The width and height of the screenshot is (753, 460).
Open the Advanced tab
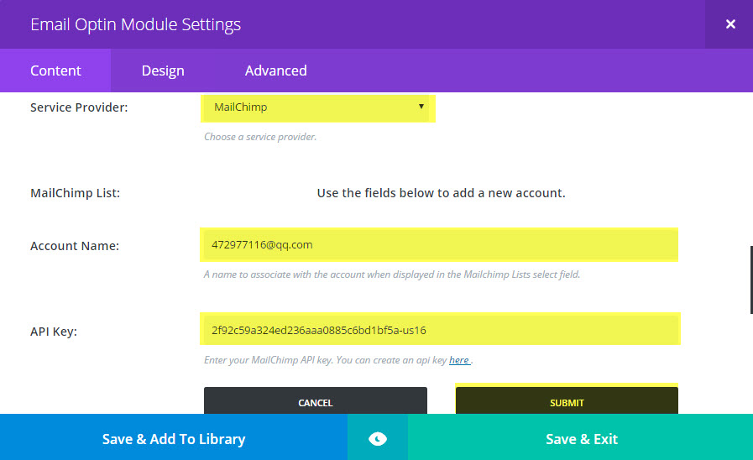[275, 71]
